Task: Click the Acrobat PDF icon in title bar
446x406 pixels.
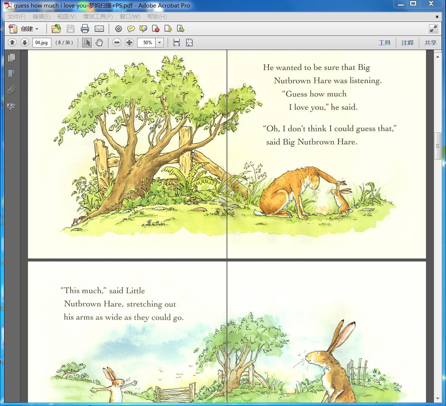Action: (8, 5)
